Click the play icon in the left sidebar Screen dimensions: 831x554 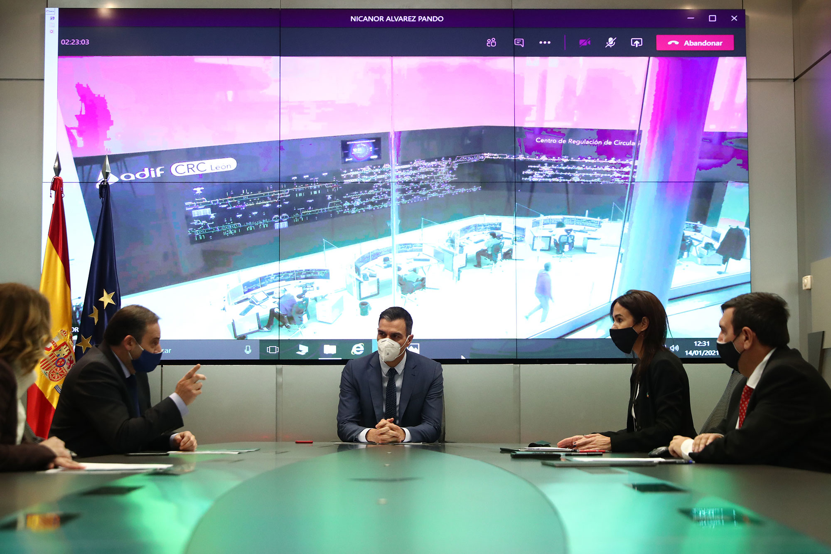[x=52, y=31]
